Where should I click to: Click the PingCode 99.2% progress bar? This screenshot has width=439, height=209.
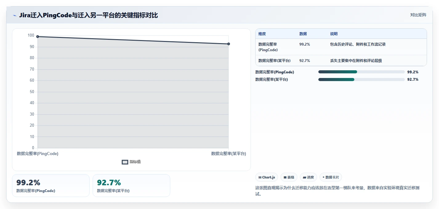(x=361, y=72)
